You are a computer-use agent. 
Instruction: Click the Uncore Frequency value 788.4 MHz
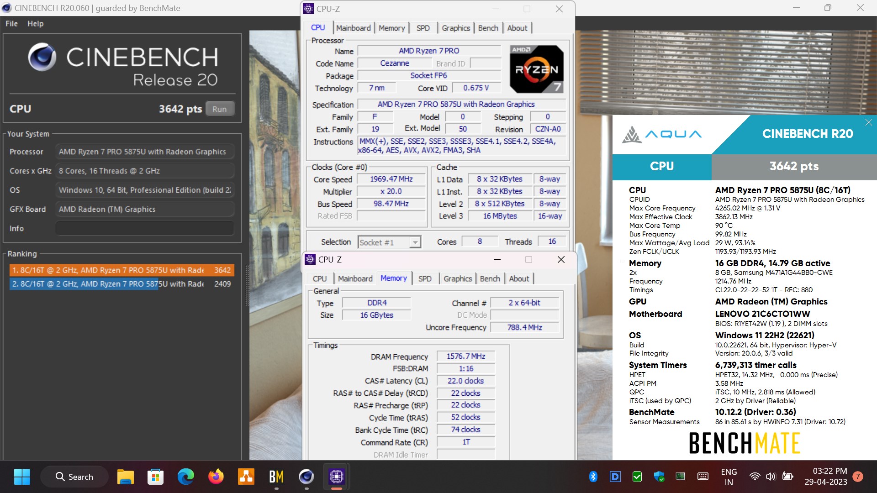(x=524, y=327)
